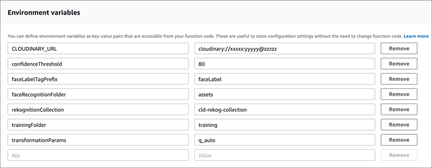Remove the CLOUDINARY_URL variable
Viewport: 432px width, 168px height.
click(x=399, y=48)
